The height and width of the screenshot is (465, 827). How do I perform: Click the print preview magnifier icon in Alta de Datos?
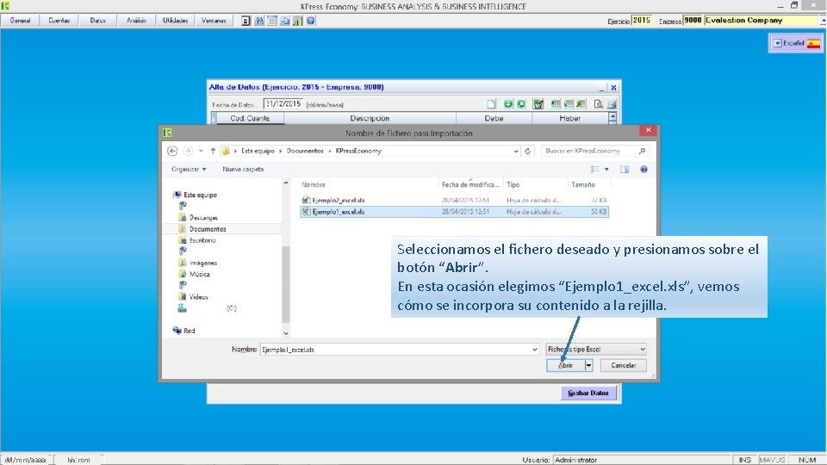coord(598,104)
